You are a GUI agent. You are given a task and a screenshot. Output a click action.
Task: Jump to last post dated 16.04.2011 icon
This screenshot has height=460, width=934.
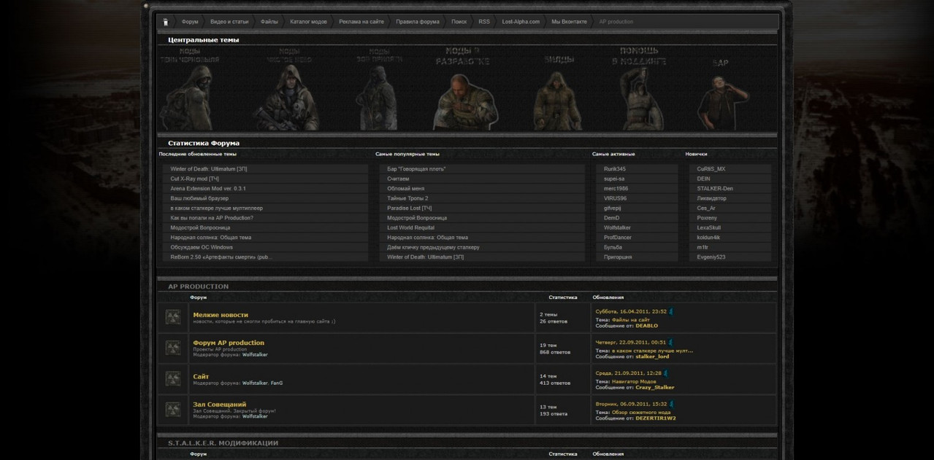click(x=671, y=311)
